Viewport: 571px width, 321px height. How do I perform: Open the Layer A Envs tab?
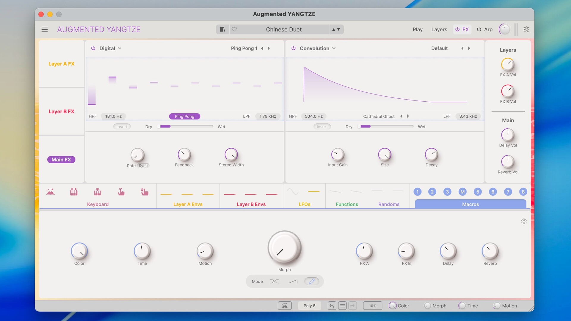point(188,204)
